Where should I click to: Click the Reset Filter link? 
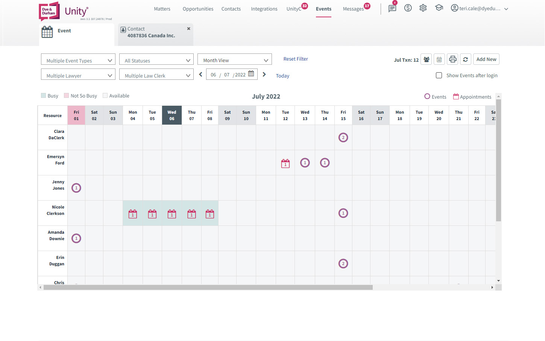[296, 59]
